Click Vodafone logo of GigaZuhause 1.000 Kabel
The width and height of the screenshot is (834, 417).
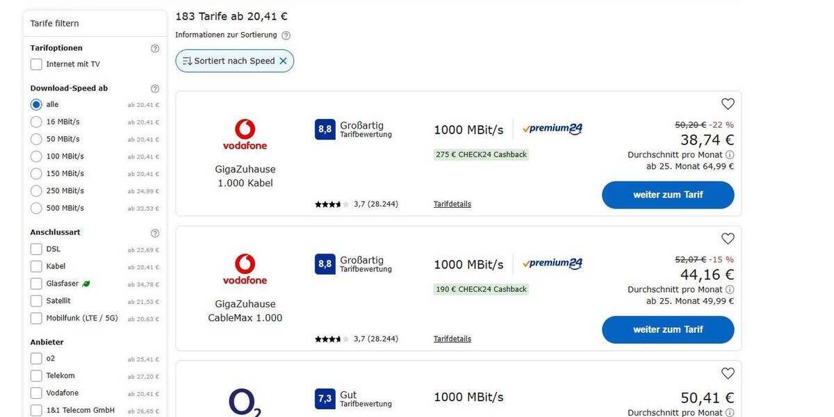click(x=245, y=134)
